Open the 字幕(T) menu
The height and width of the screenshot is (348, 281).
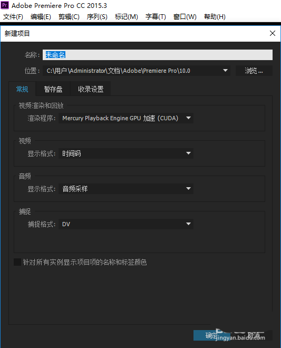pyautogui.click(x=156, y=17)
